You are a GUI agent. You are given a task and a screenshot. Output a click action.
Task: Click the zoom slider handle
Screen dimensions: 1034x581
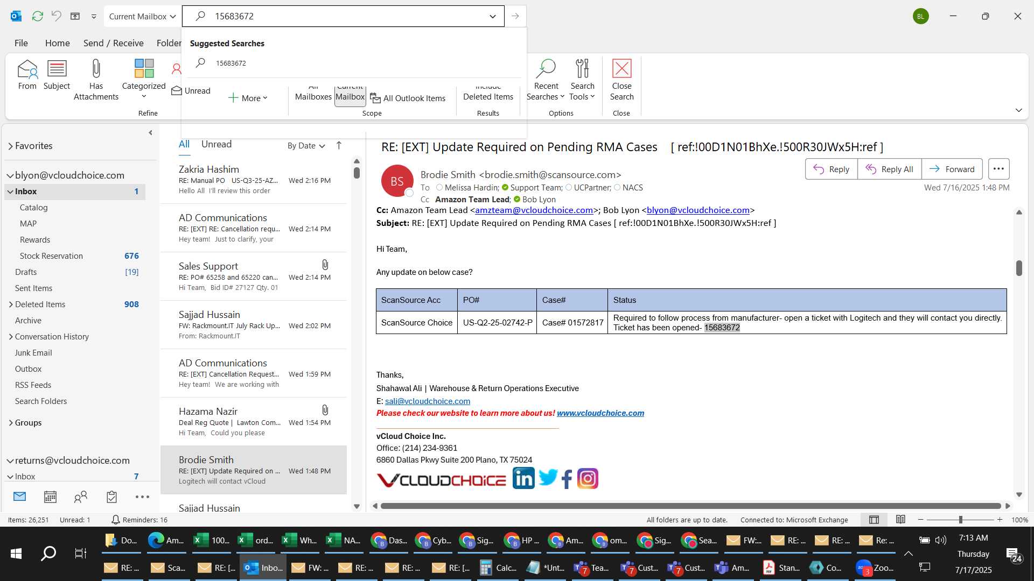click(x=960, y=520)
